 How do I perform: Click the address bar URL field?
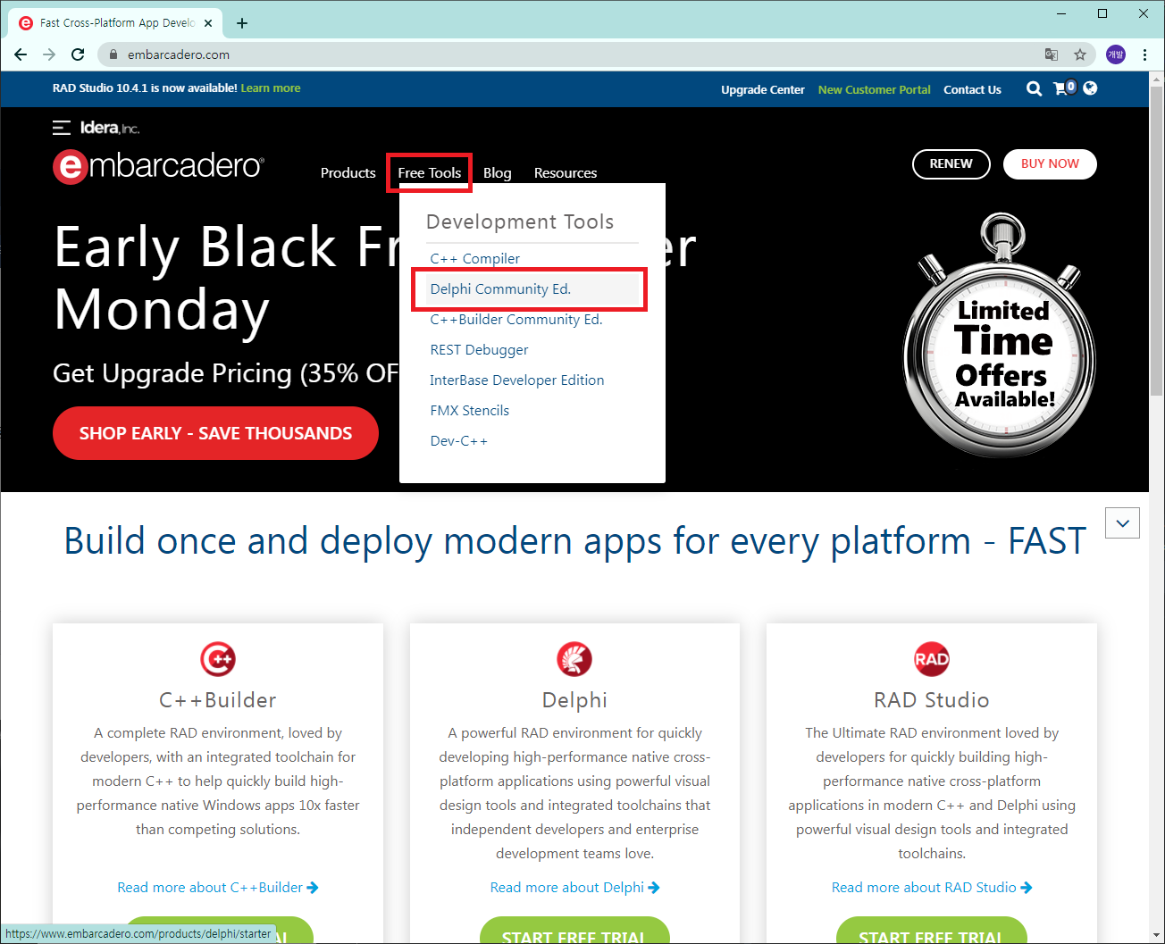point(572,54)
